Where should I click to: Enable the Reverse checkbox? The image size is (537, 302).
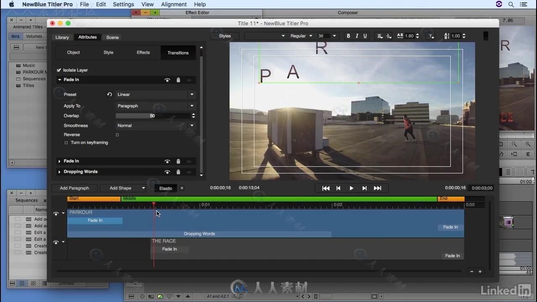(117, 135)
